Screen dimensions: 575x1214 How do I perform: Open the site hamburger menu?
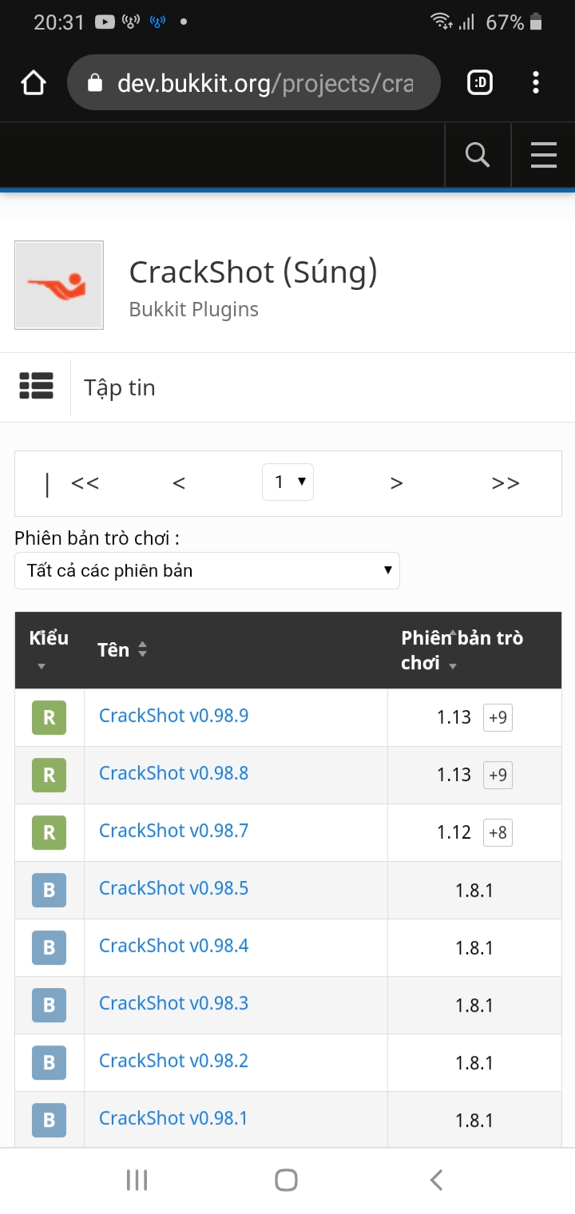click(544, 155)
